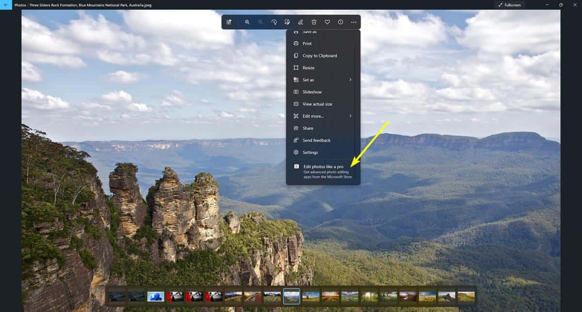
Task: Open the edit image tool
Action: 287,22
